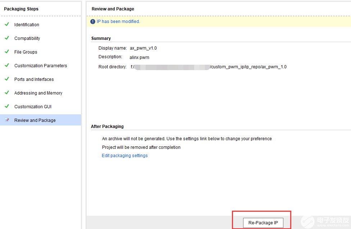Click the File Groups checkmark icon
The height and width of the screenshot is (229, 351).
(6, 52)
